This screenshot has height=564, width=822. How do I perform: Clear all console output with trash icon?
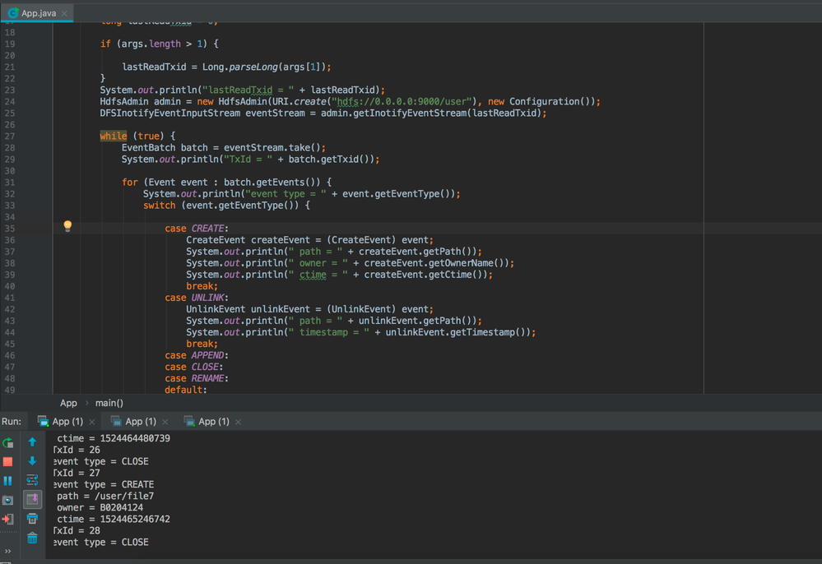(x=33, y=538)
